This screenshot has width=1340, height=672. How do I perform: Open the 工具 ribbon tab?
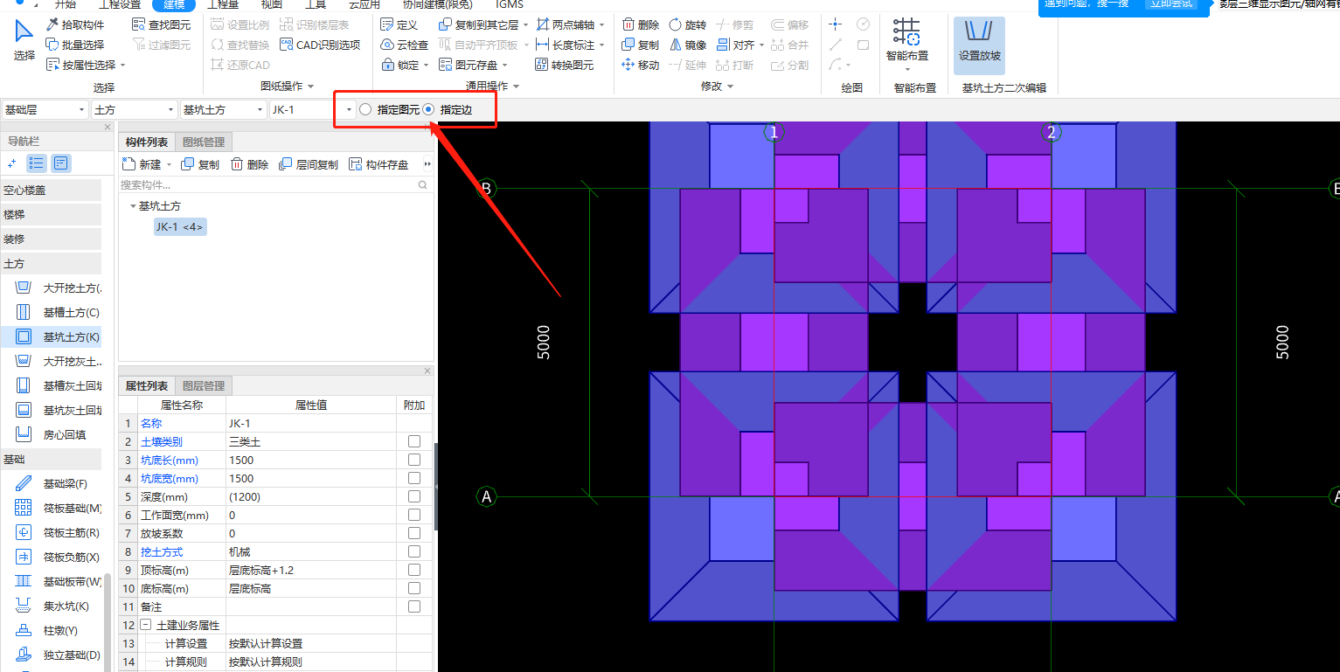pos(316,4)
